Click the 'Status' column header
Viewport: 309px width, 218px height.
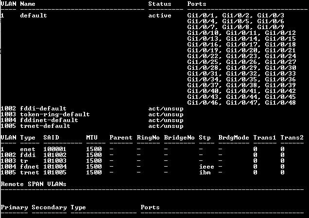click(x=160, y=4)
